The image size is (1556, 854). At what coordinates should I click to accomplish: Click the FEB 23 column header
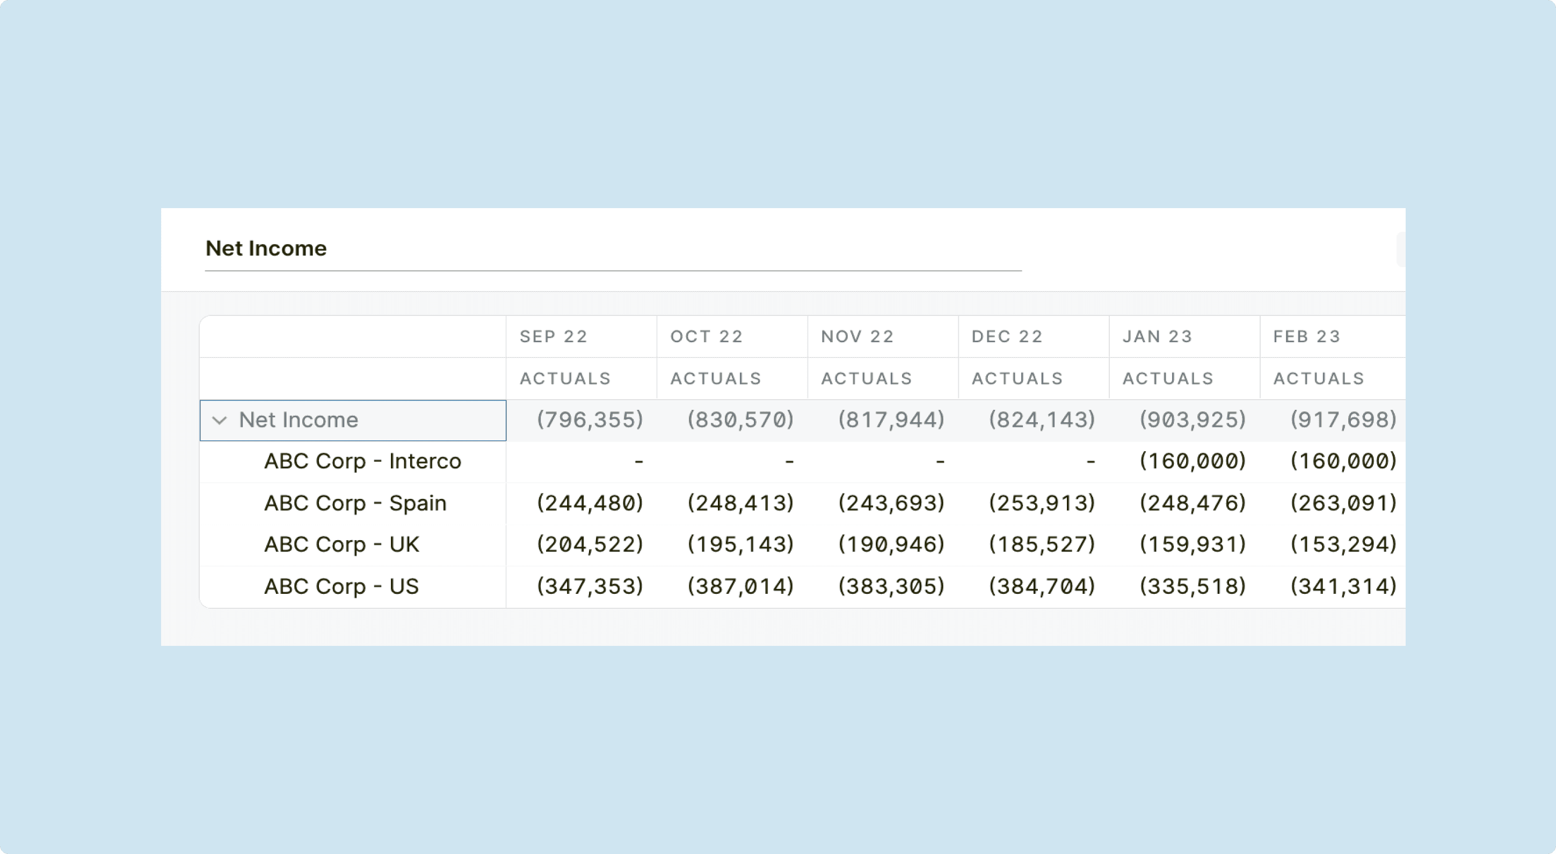point(1306,337)
